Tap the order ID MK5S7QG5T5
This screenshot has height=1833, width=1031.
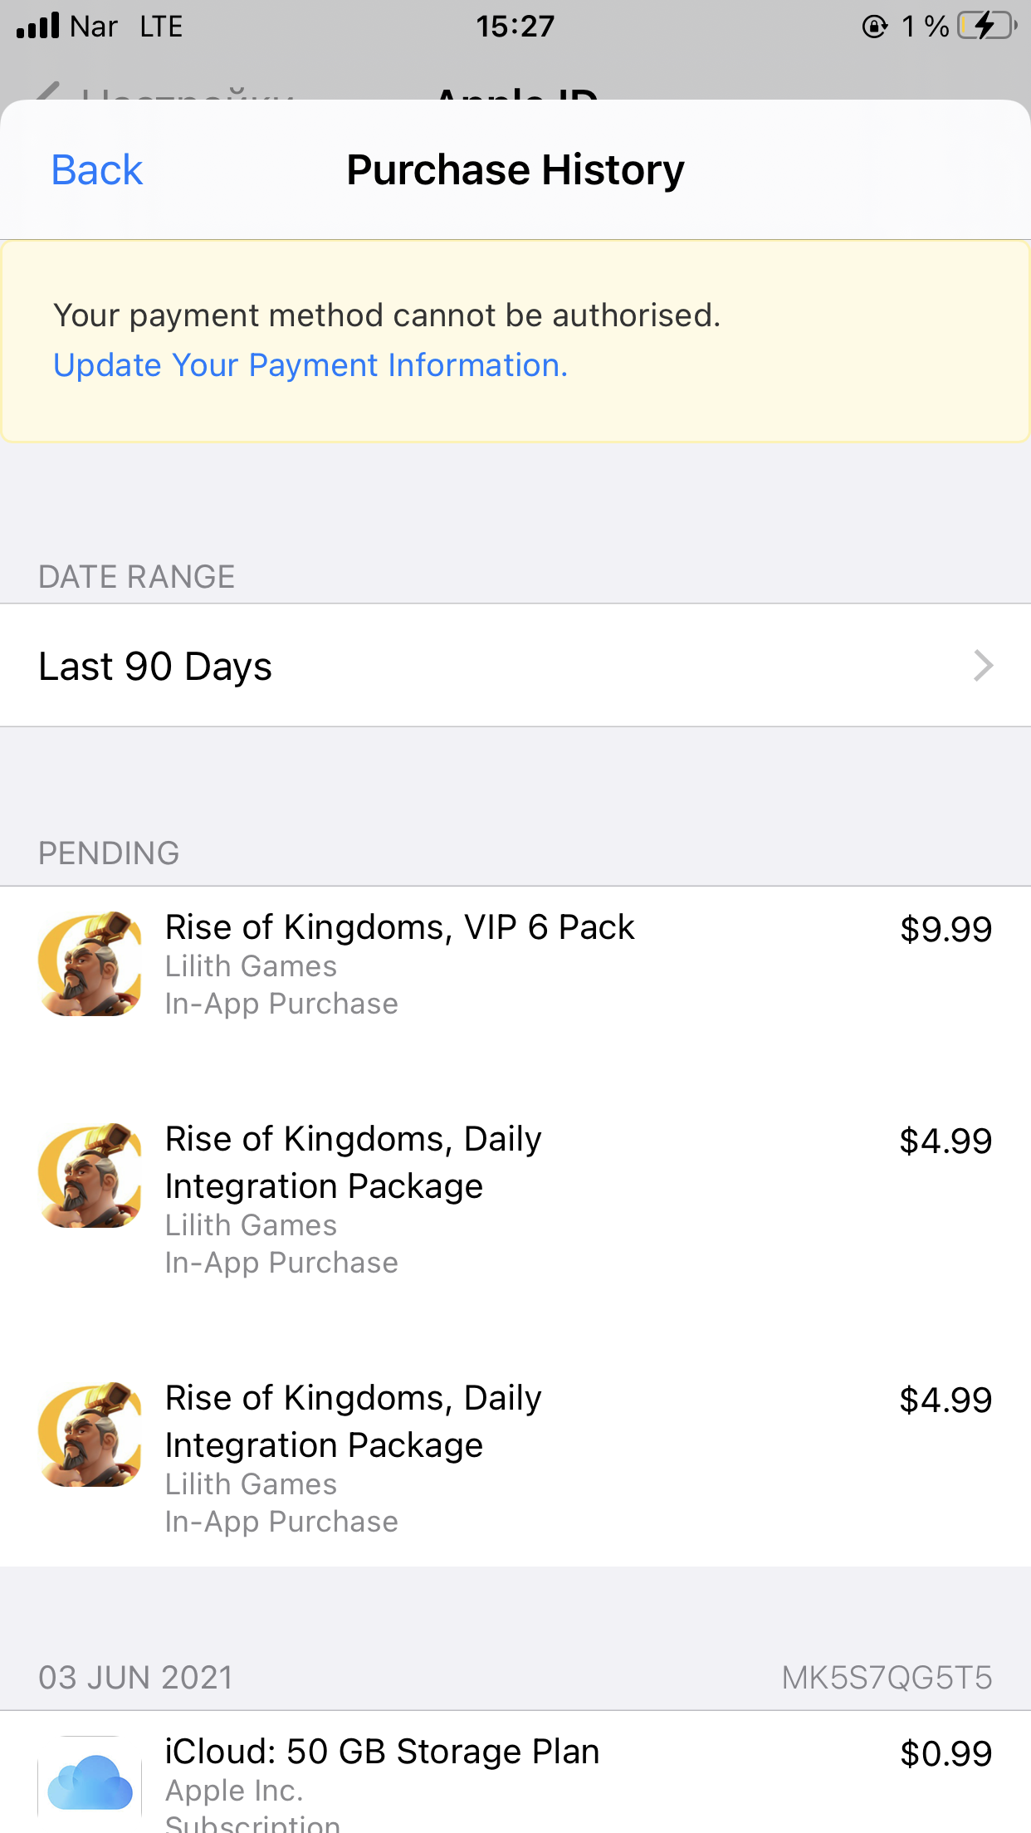pos(887,1678)
